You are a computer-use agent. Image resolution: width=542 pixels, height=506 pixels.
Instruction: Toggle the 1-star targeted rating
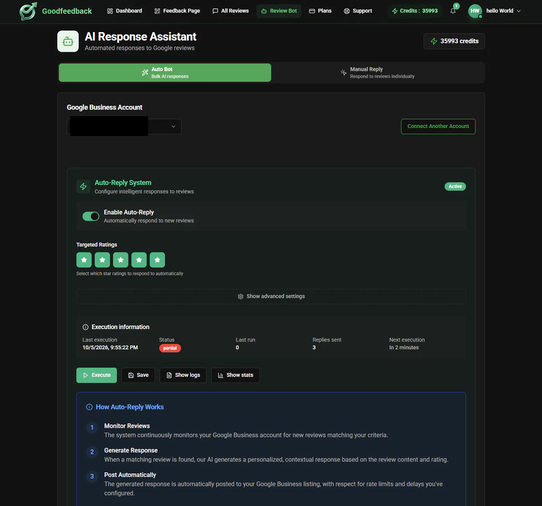pos(84,260)
